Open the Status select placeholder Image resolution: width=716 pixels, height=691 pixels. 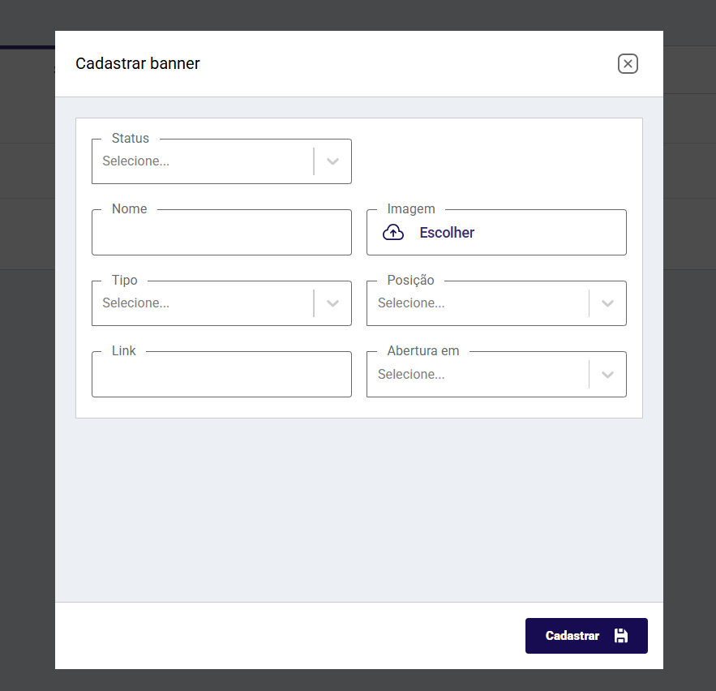(x=135, y=161)
